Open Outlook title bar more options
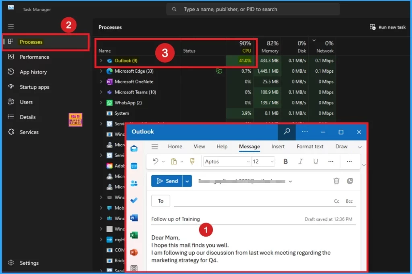The width and height of the screenshot is (412, 274). 305,131
